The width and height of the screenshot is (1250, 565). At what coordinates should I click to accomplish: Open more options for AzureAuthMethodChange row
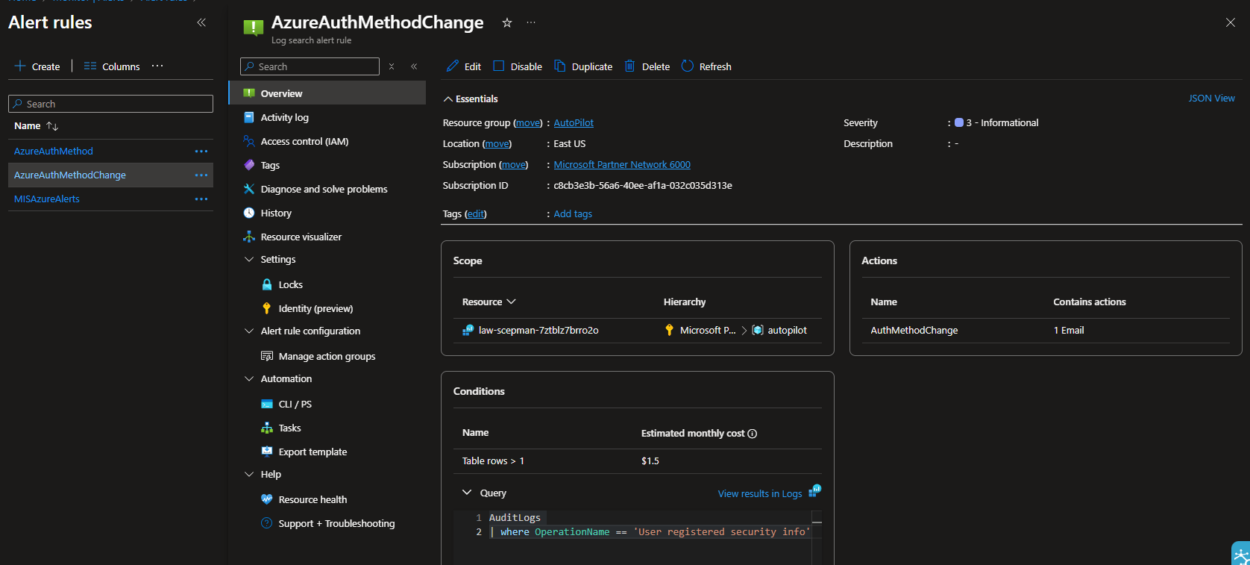[x=201, y=175]
